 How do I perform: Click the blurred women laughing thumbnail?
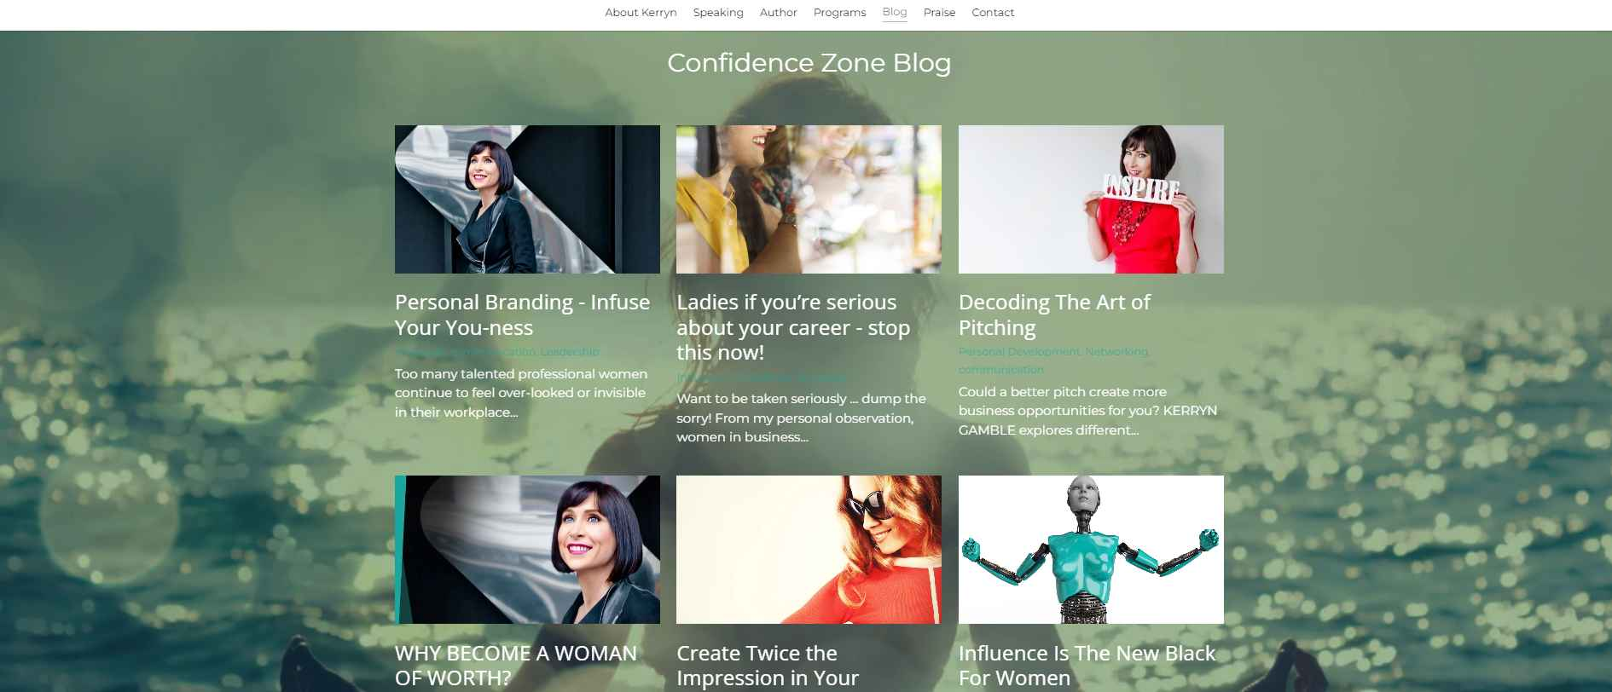809,199
